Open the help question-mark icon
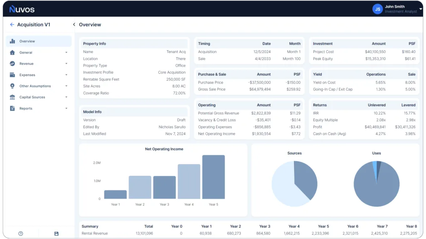The image size is (426, 239). [x=20, y=234]
